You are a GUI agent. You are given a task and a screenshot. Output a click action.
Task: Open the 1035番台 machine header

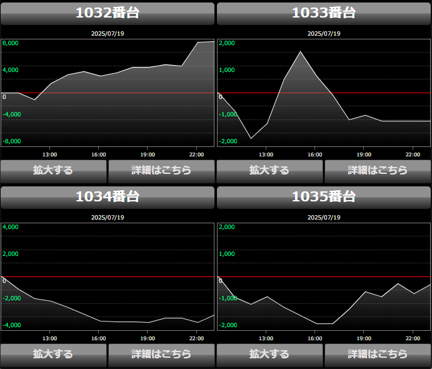click(x=324, y=197)
